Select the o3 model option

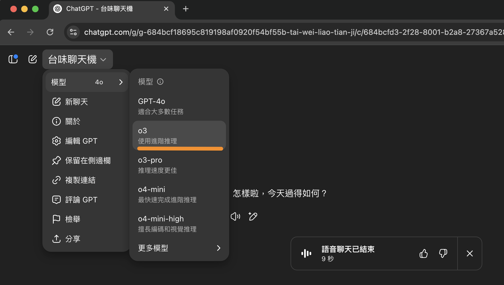pos(179,135)
